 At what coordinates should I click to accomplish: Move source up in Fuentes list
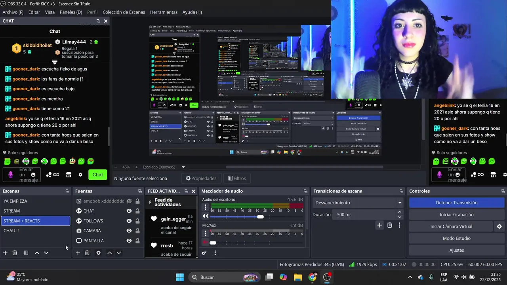(110, 253)
